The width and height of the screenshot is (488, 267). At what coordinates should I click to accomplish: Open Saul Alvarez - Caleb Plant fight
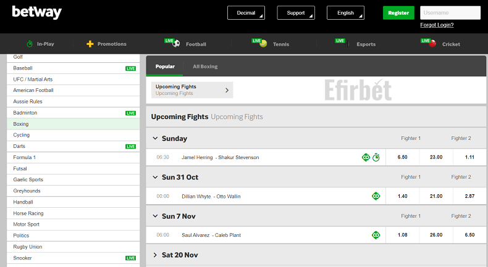(x=211, y=235)
